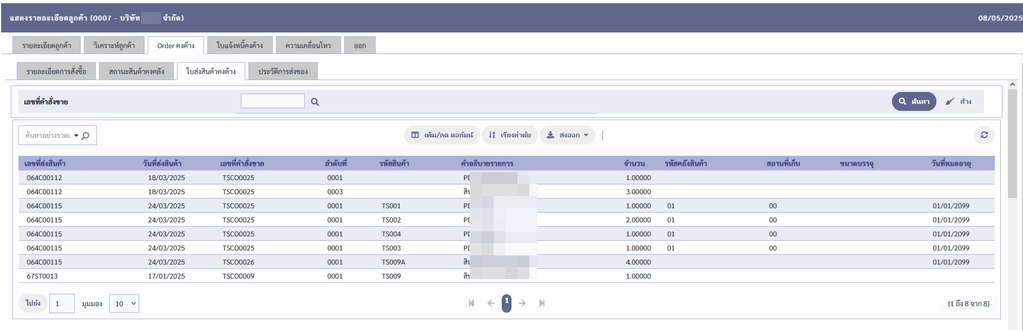Image resolution: width=1023 pixels, height=330 pixels.
Task: Click the ค้นหา search button
Action: [914, 101]
